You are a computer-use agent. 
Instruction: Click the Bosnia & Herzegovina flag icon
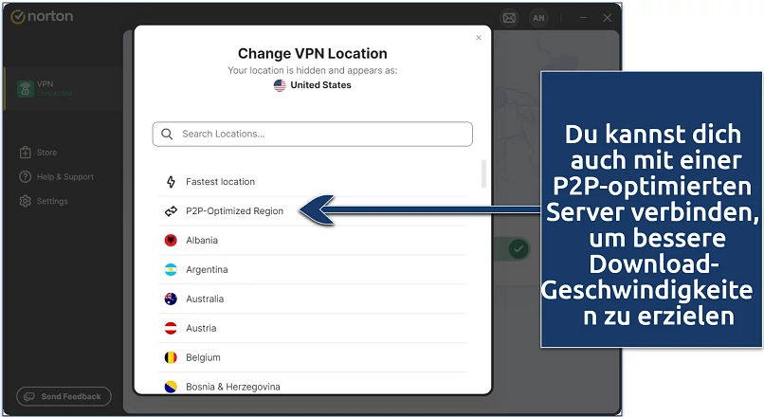click(x=171, y=387)
